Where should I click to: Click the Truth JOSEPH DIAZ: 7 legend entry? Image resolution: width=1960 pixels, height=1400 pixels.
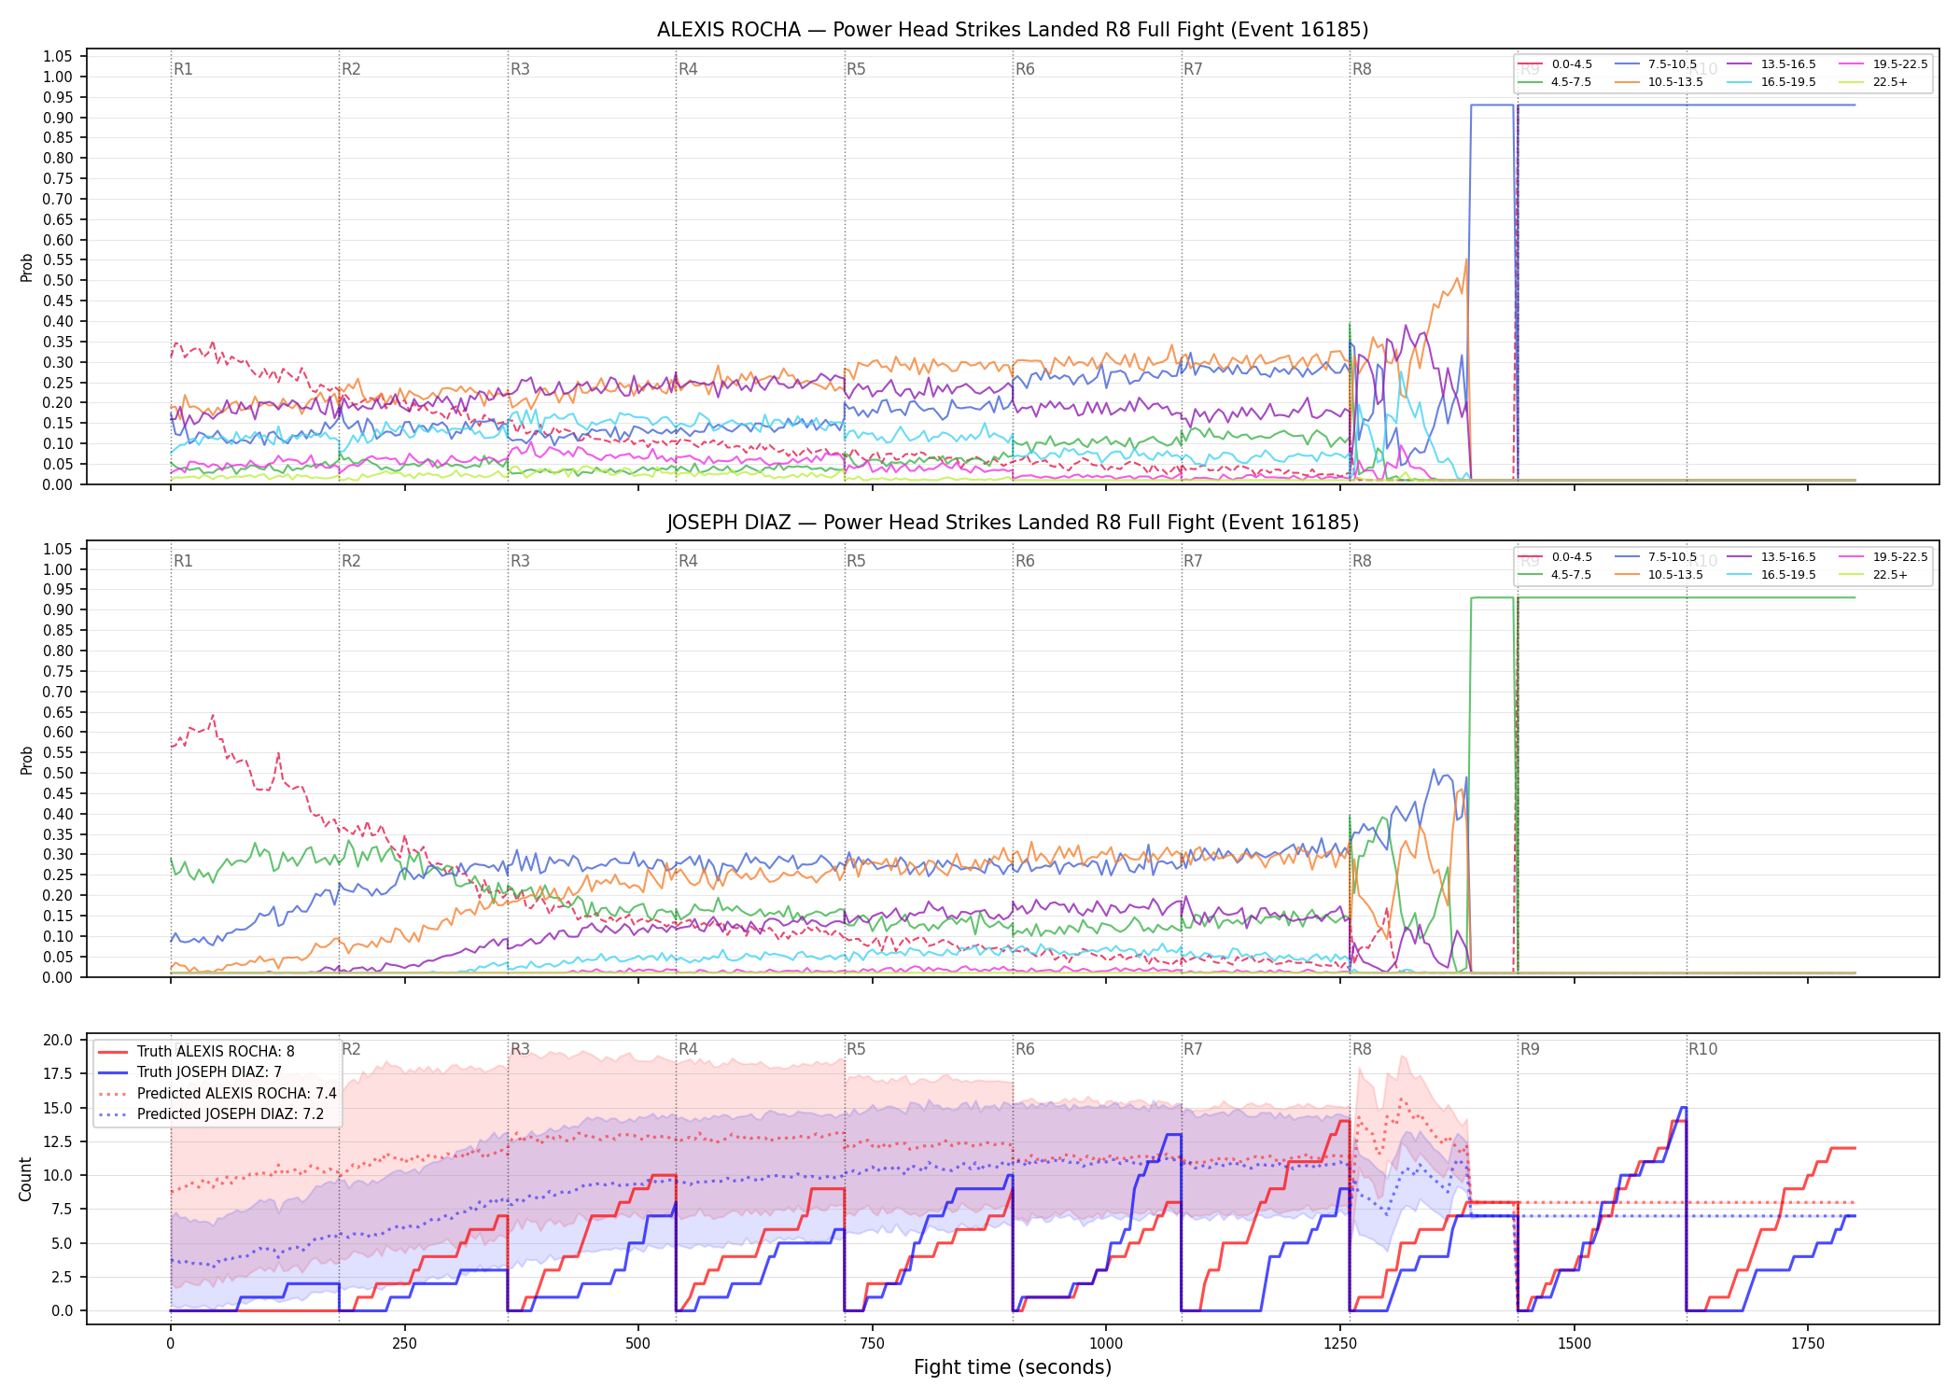click(x=189, y=1072)
